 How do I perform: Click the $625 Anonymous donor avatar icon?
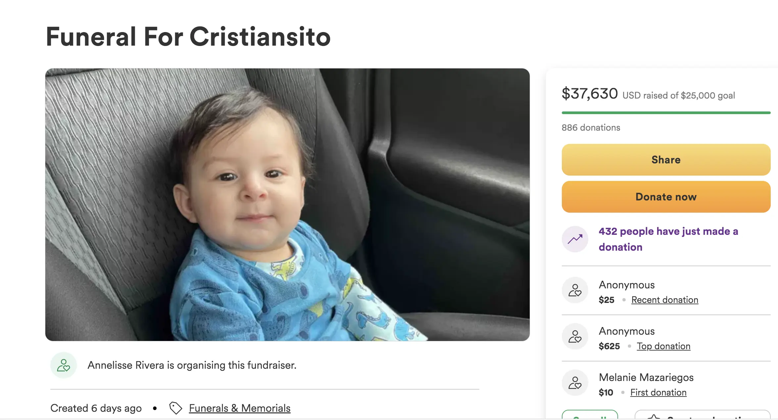[x=575, y=337]
